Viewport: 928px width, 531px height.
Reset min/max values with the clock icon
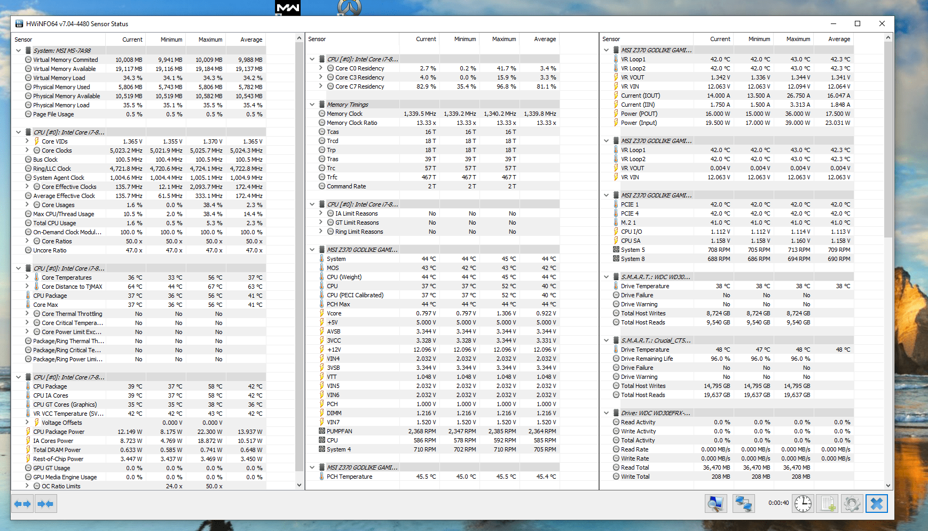coord(803,504)
